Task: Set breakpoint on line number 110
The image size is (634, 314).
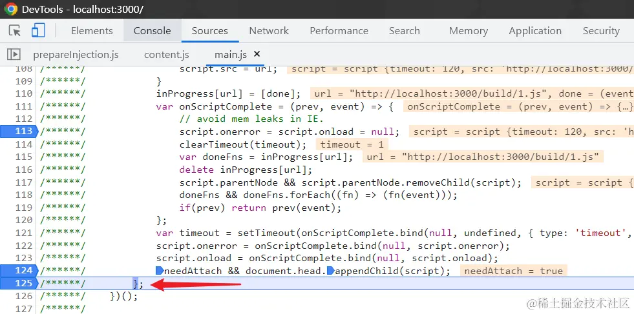Action: 23,93
